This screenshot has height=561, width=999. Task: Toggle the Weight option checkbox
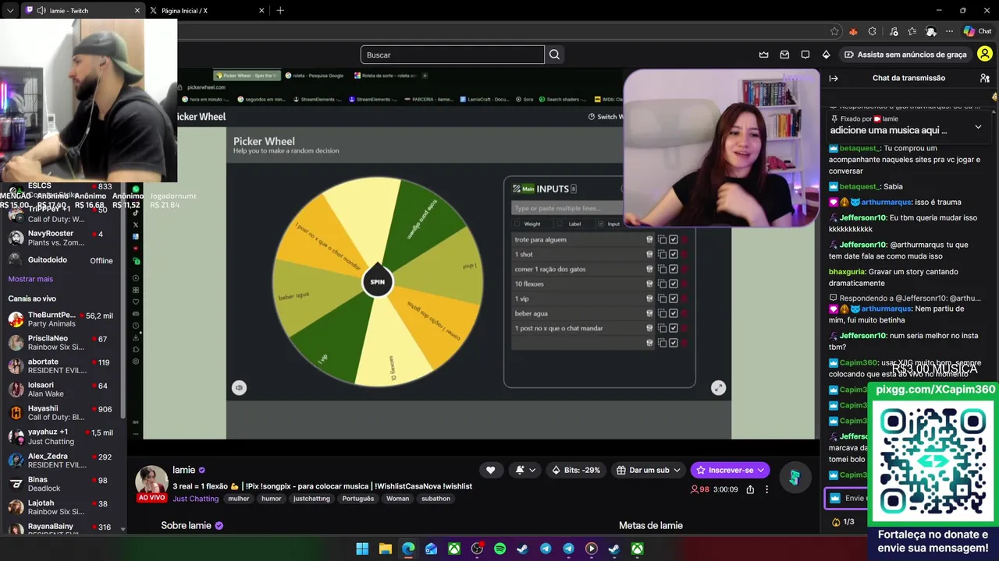517,224
